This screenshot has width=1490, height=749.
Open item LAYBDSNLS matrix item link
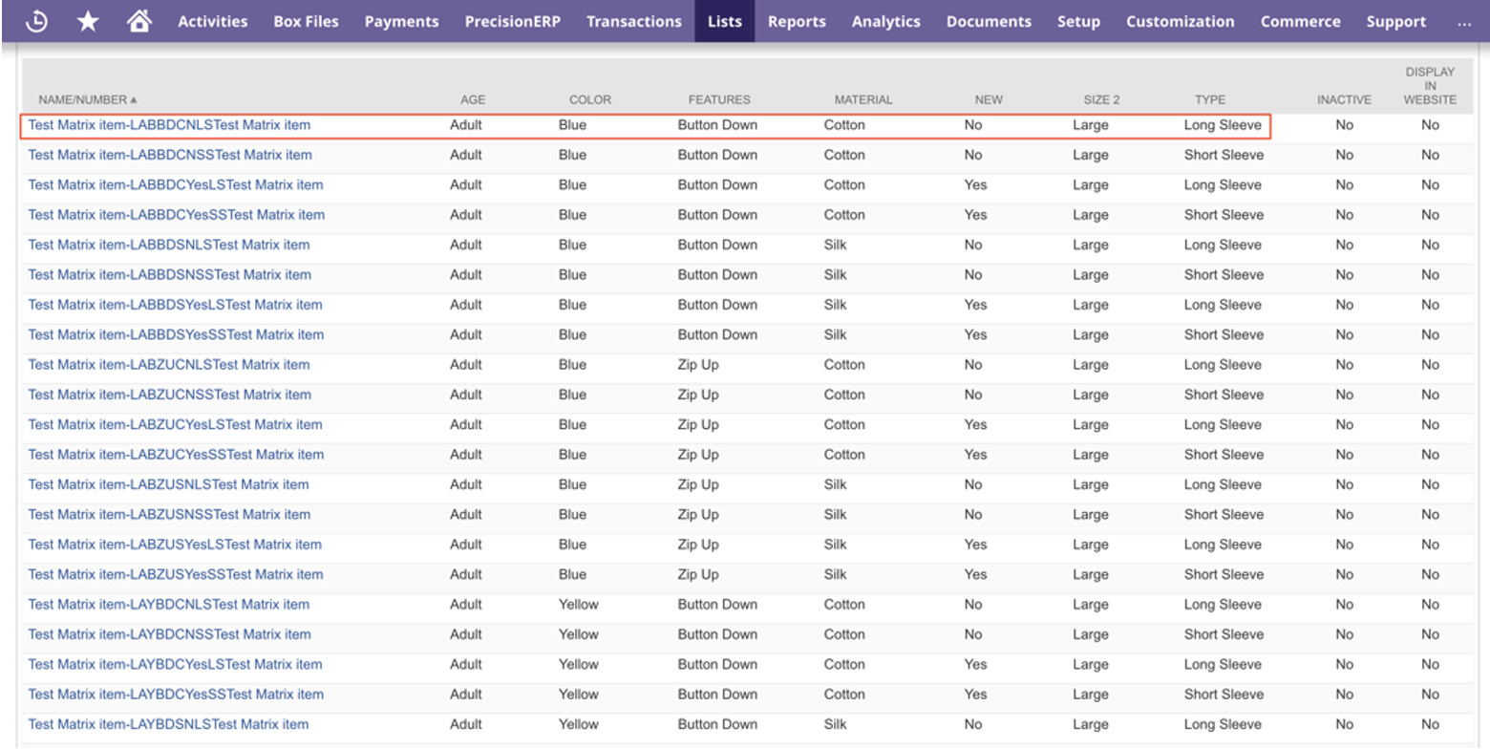[168, 724]
